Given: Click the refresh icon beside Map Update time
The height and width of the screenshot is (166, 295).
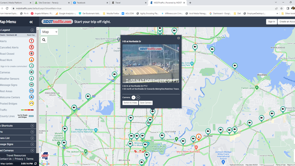Looking at the screenshot, I should [x=35, y=164].
